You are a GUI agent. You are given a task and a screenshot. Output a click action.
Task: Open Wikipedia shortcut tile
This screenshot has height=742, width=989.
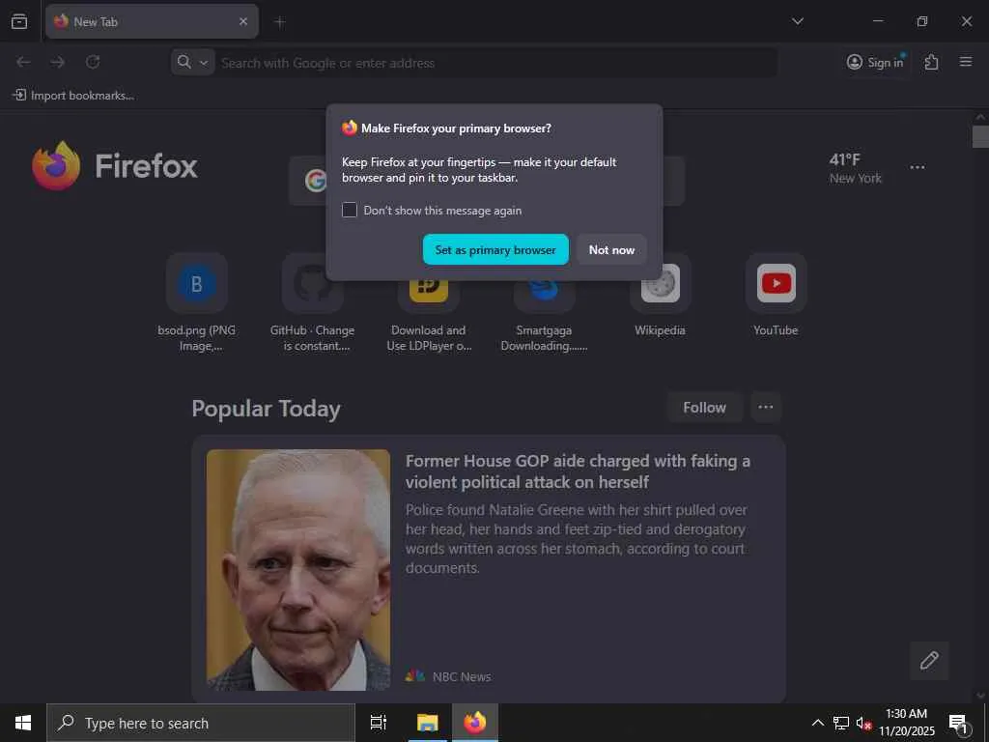pos(661,297)
